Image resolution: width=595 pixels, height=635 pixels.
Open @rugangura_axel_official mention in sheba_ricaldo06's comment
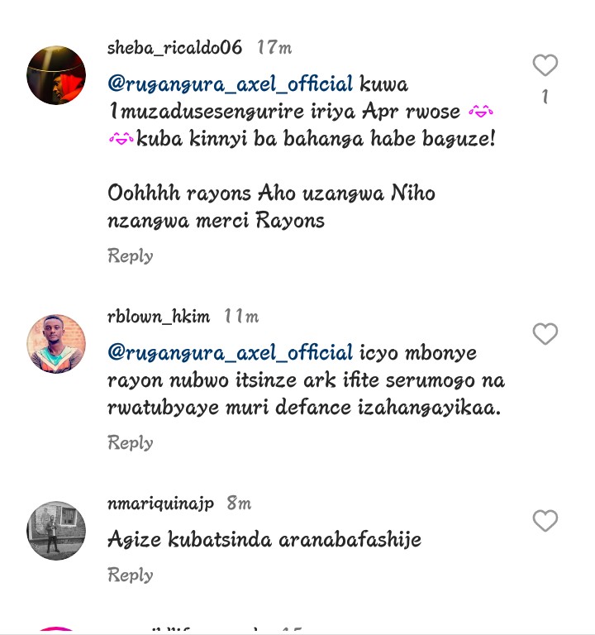(231, 84)
